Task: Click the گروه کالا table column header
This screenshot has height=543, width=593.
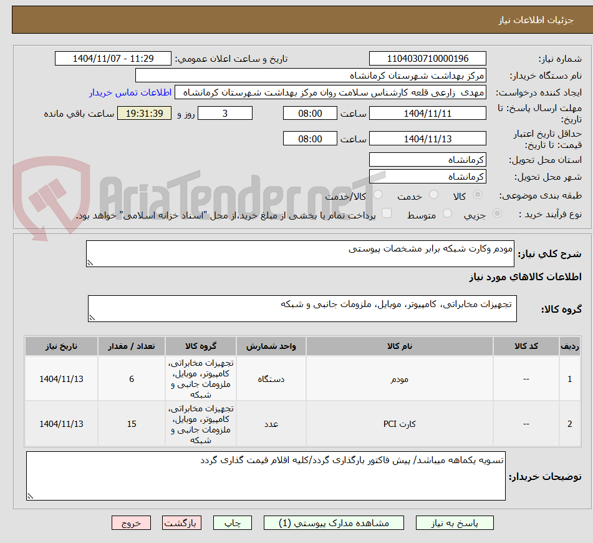Action: pos(201,346)
